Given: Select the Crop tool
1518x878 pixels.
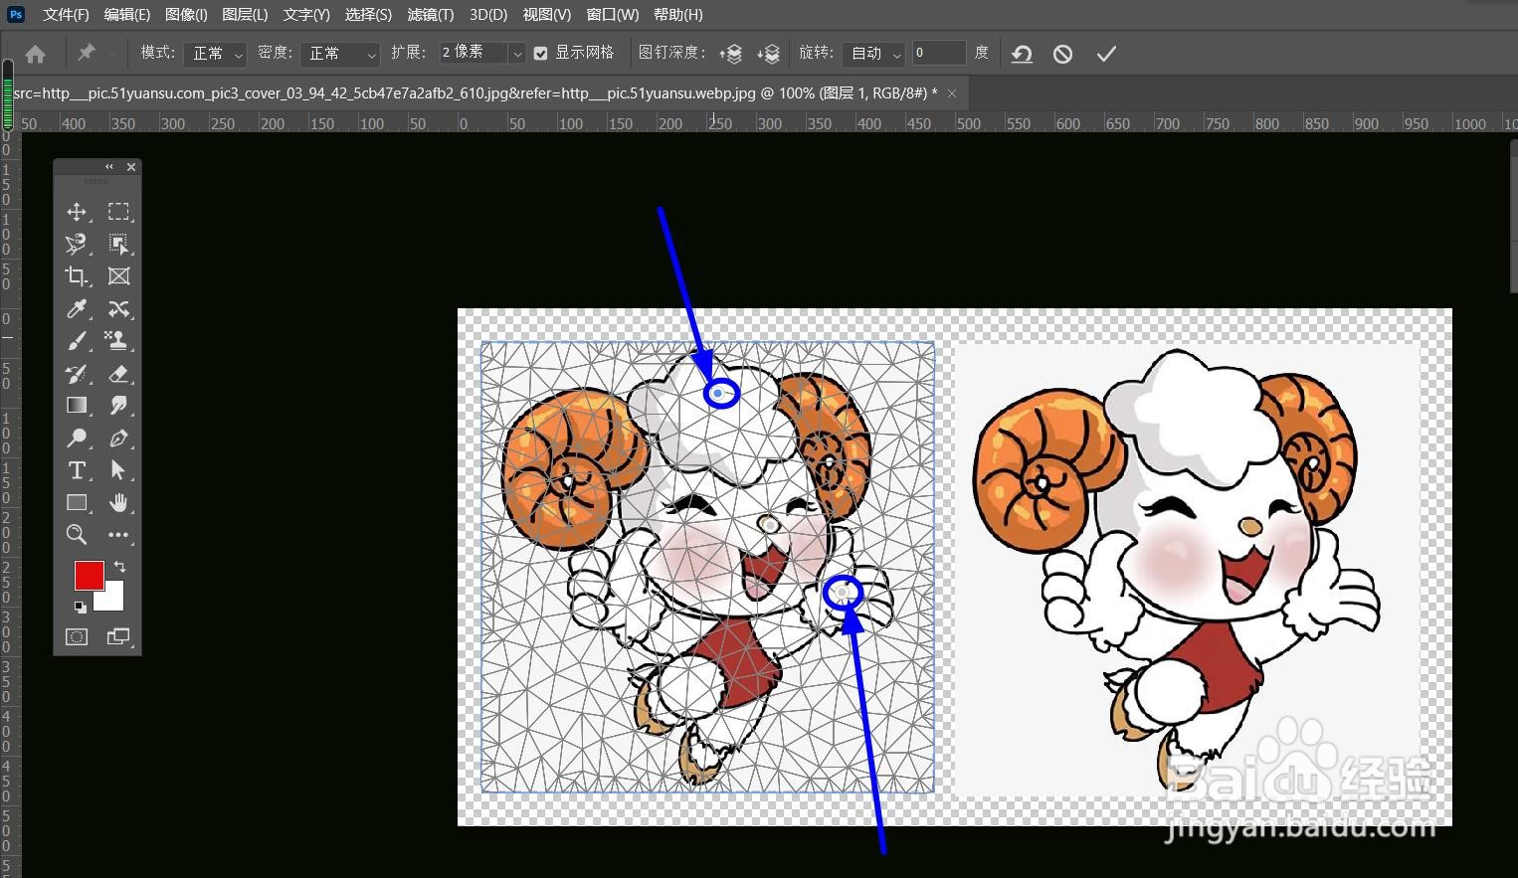Looking at the screenshot, I should 77,276.
